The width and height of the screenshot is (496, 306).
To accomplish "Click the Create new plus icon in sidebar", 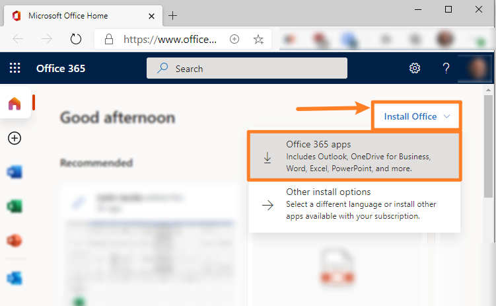I will pyautogui.click(x=15, y=138).
